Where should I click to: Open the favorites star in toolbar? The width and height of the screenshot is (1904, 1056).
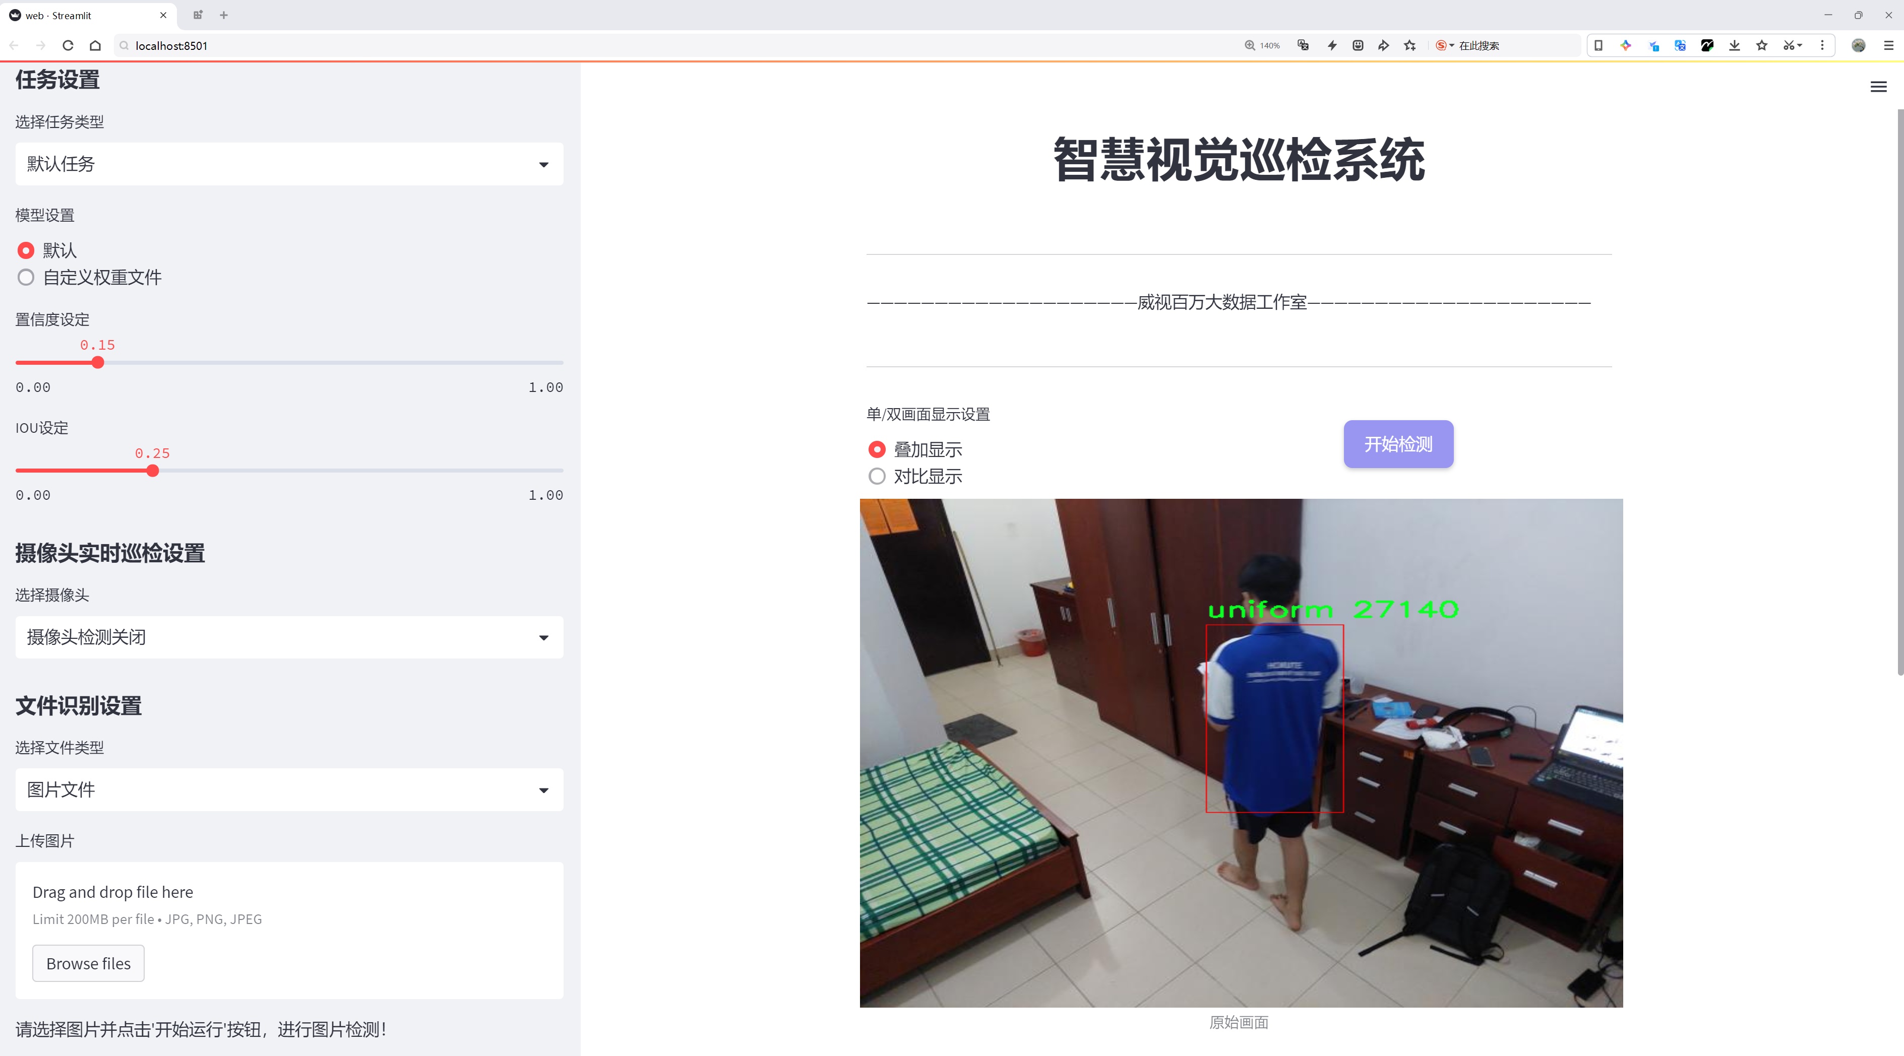point(1762,46)
